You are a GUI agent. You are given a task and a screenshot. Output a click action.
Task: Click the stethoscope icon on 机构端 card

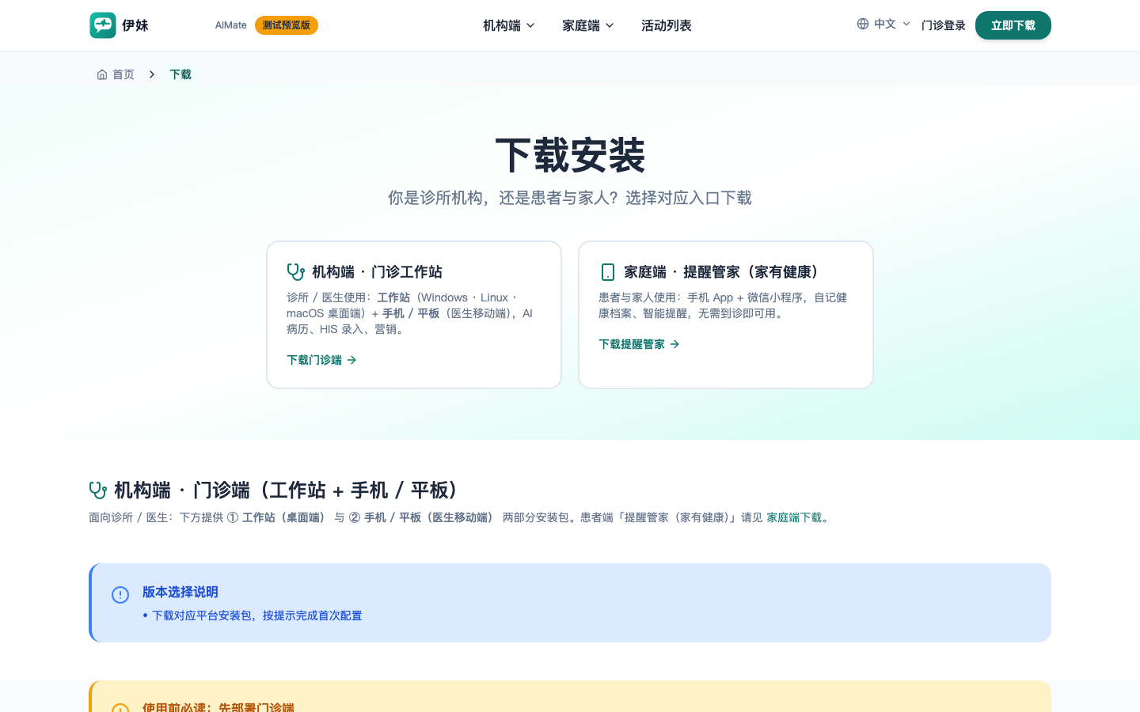tap(296, 272)
